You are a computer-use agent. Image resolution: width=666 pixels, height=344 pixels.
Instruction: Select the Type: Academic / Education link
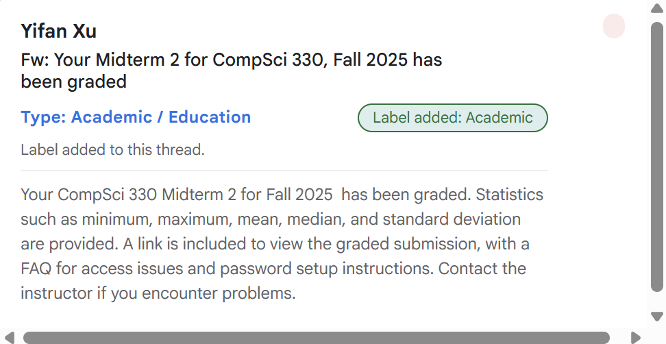[136, 117]
